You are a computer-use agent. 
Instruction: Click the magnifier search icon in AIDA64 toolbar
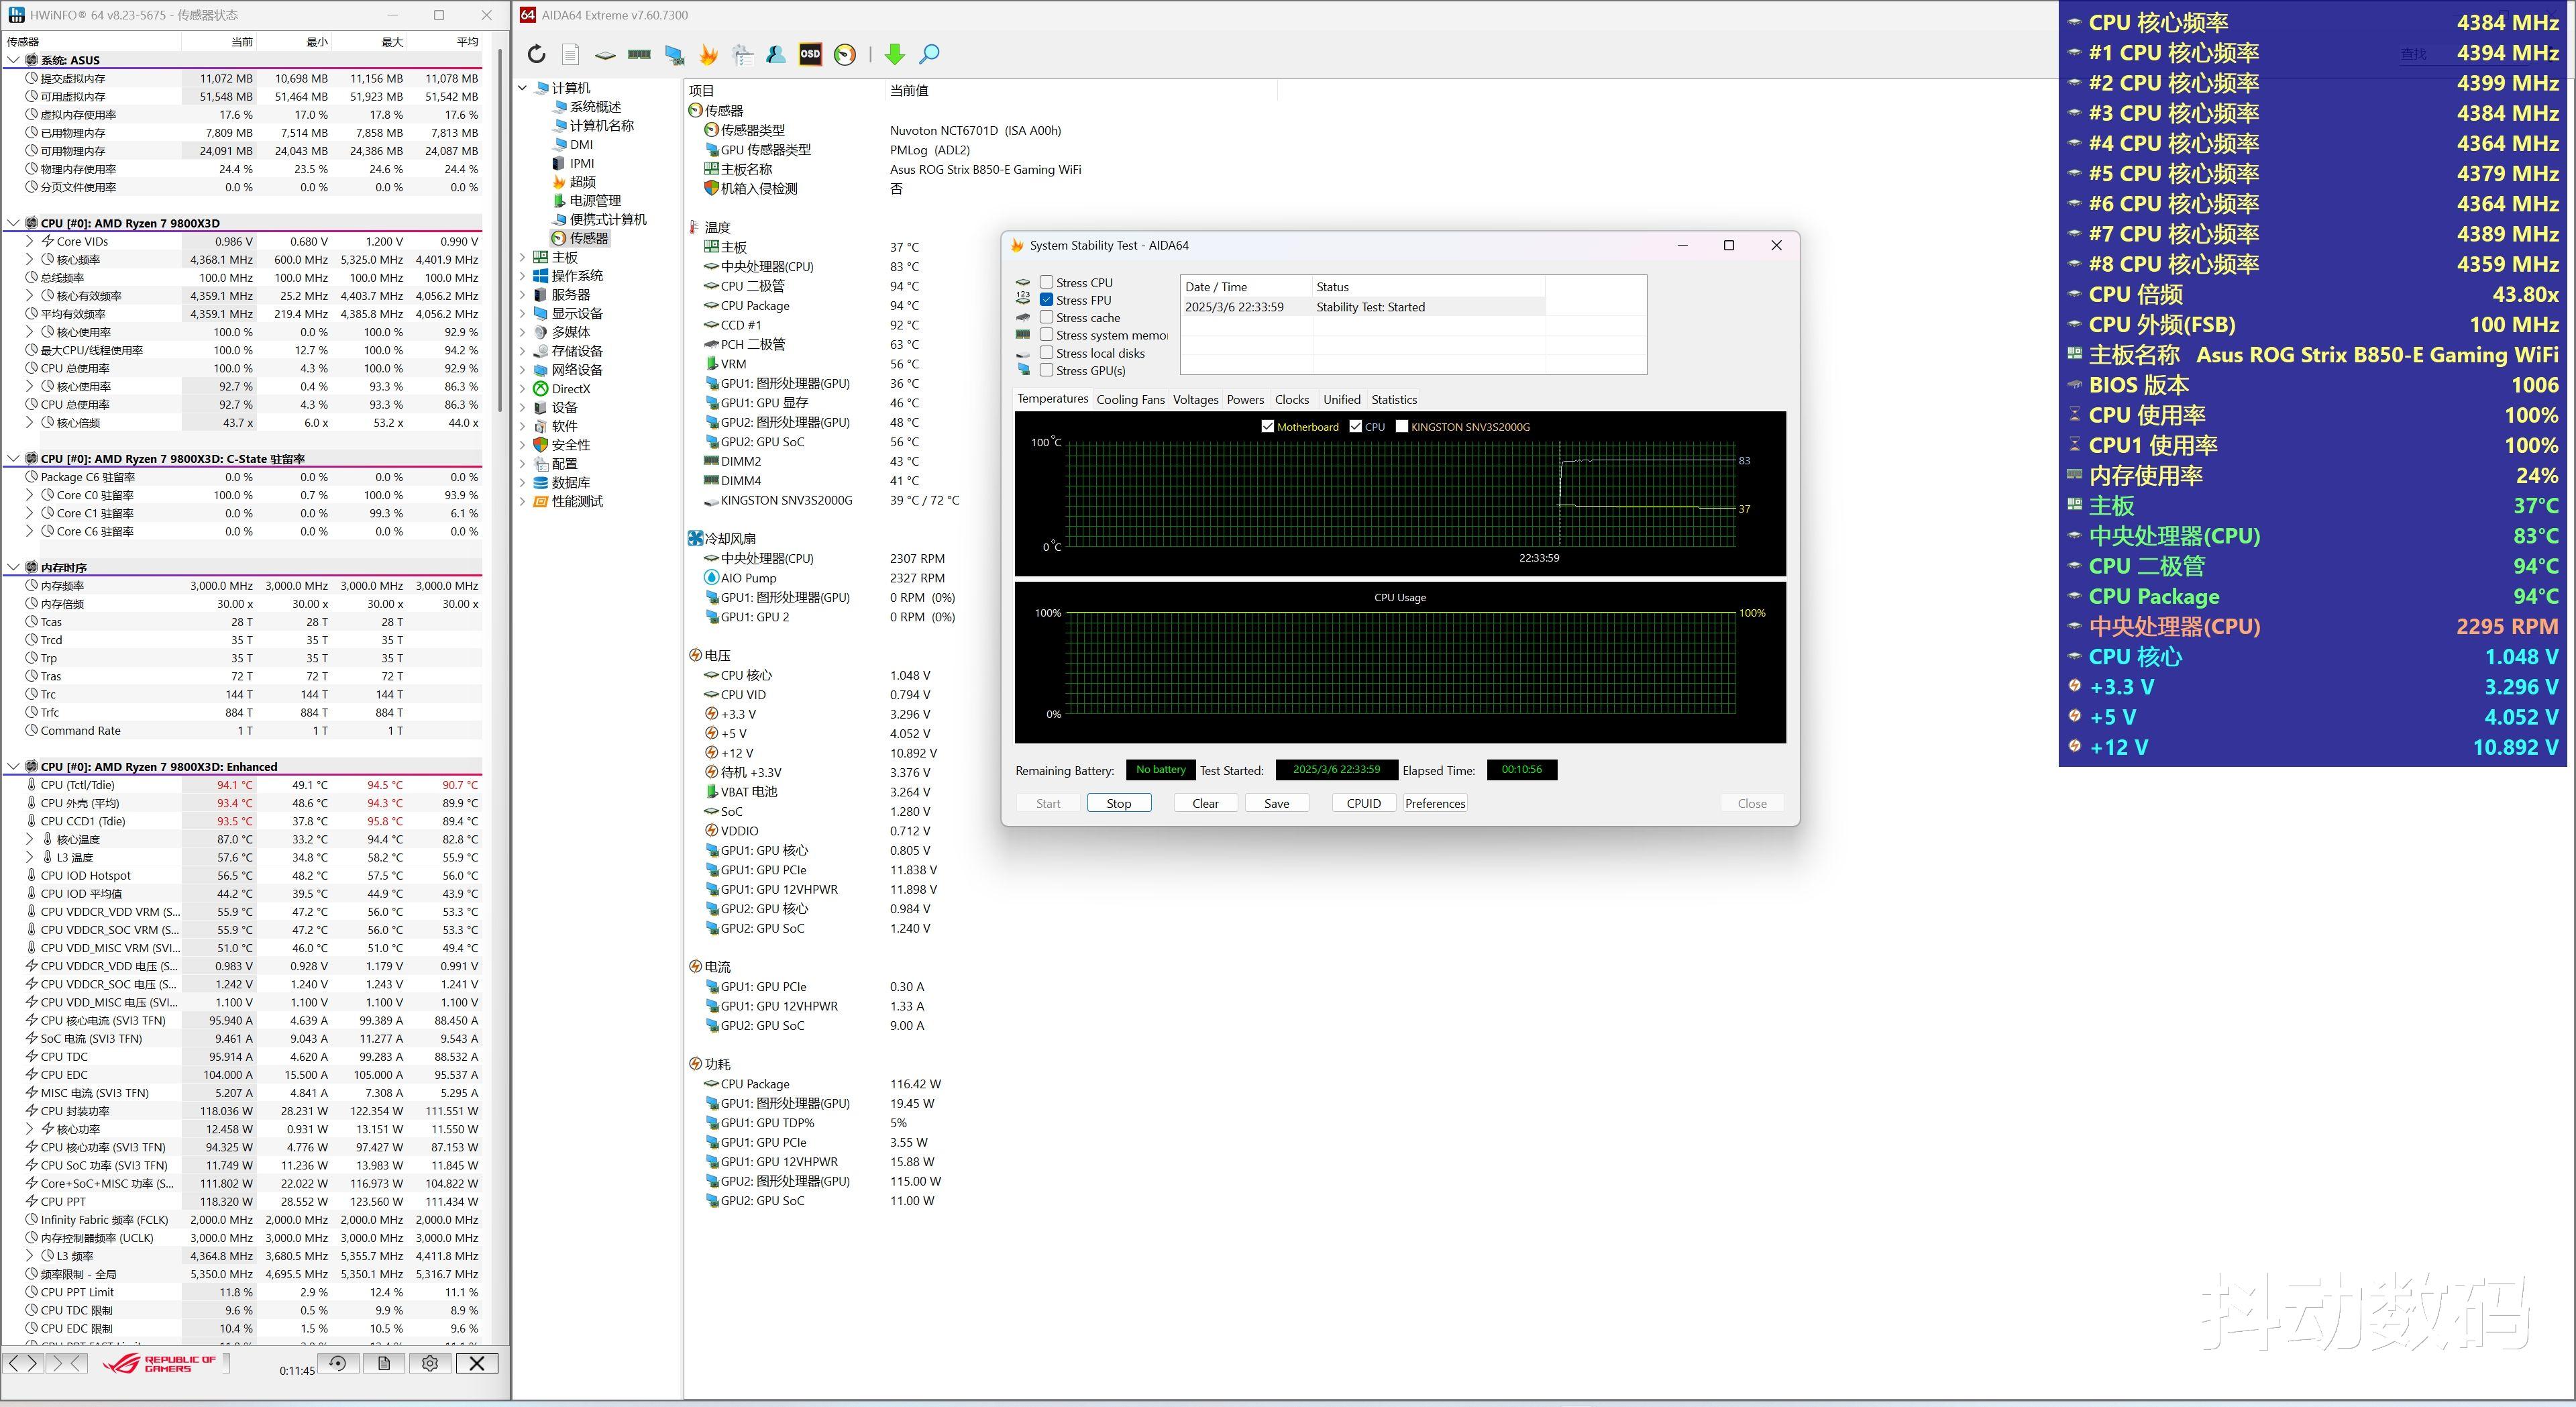click(929, 55)
